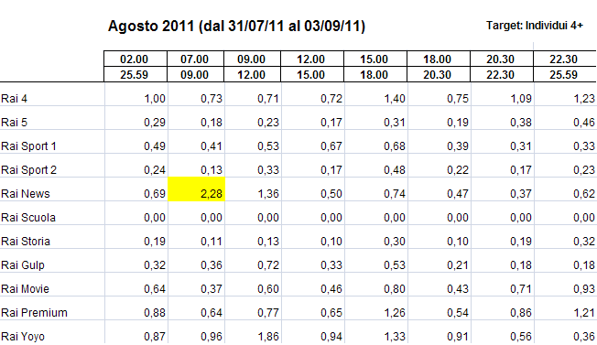Select the Rai Sport 1 row label

(x=28, y=146)
